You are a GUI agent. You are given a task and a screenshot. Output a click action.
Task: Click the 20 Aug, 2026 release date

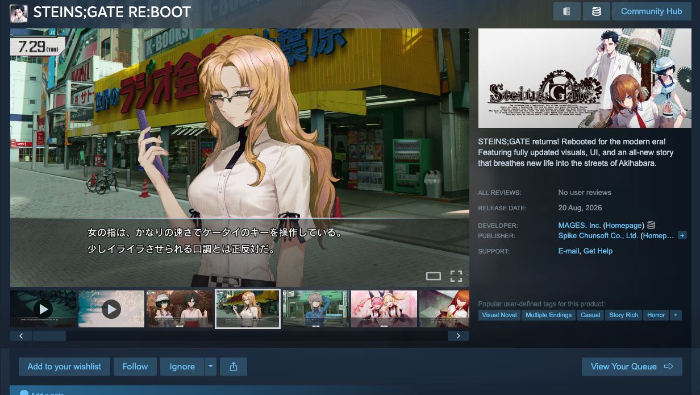click(x=580, y=208)
